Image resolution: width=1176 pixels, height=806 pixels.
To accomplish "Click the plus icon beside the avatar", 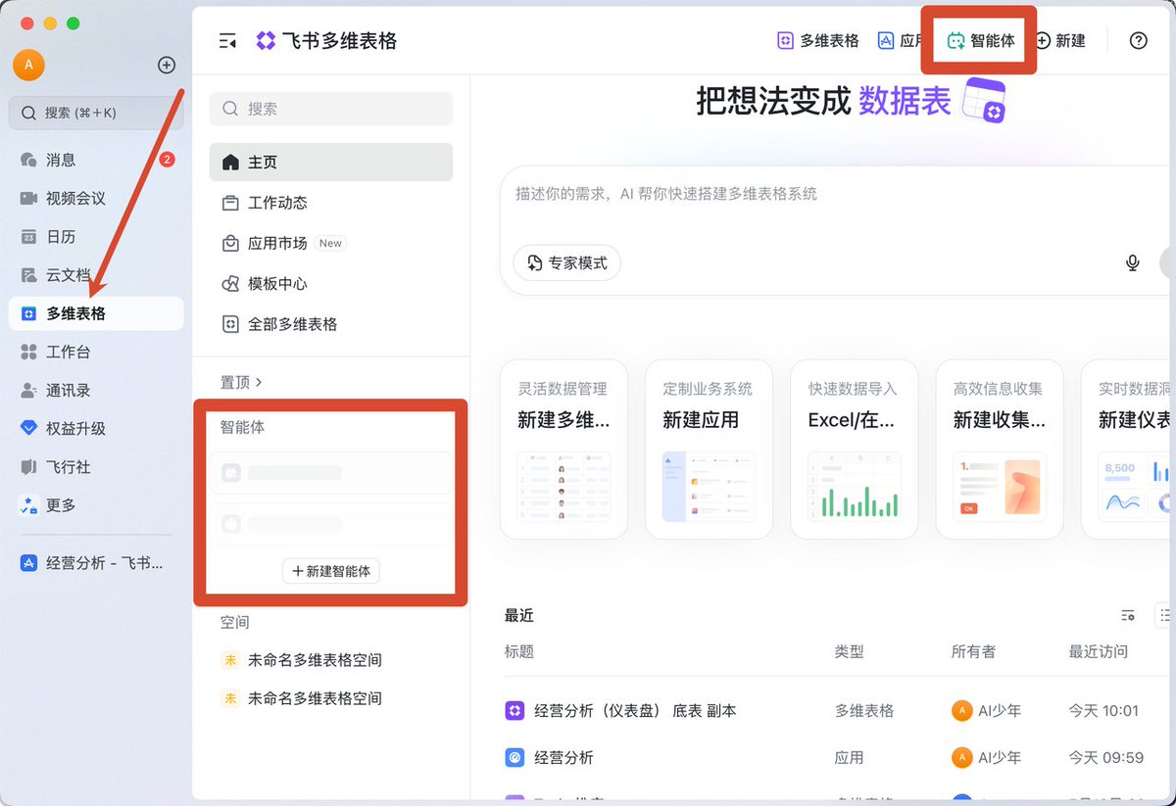I will [167, 65].
